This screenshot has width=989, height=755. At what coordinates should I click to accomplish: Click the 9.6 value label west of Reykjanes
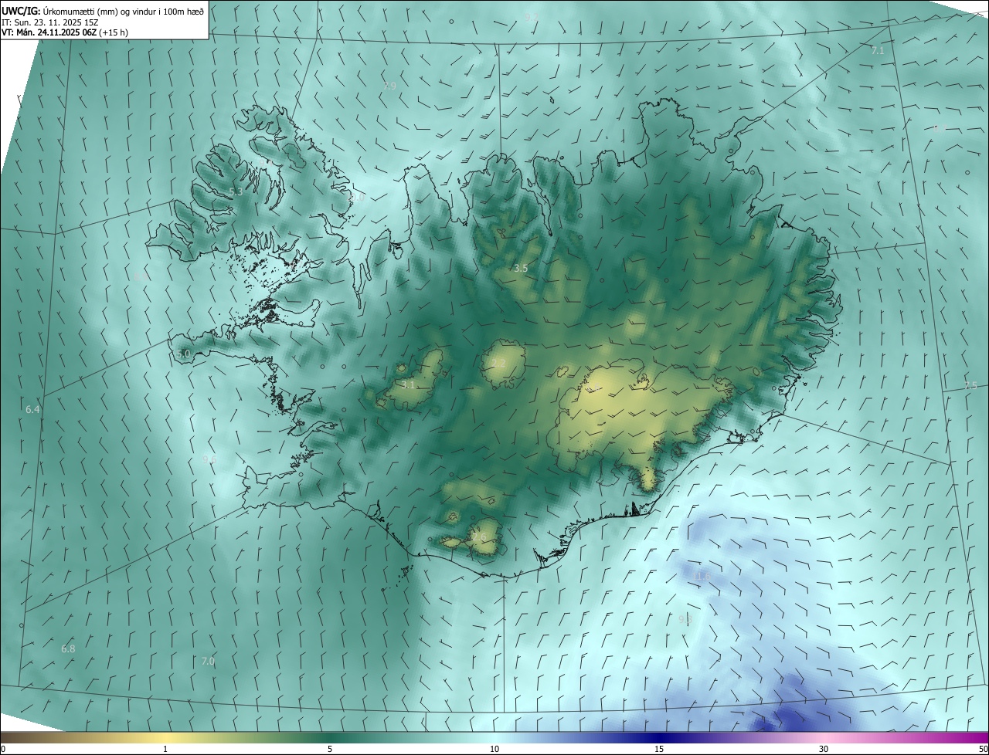(209, 459)
